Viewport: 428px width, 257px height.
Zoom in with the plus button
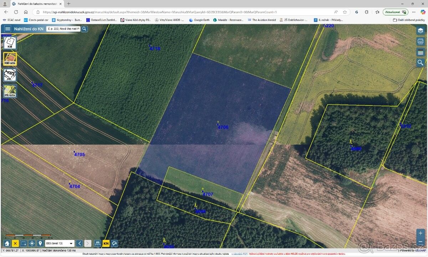coord(421,233)
